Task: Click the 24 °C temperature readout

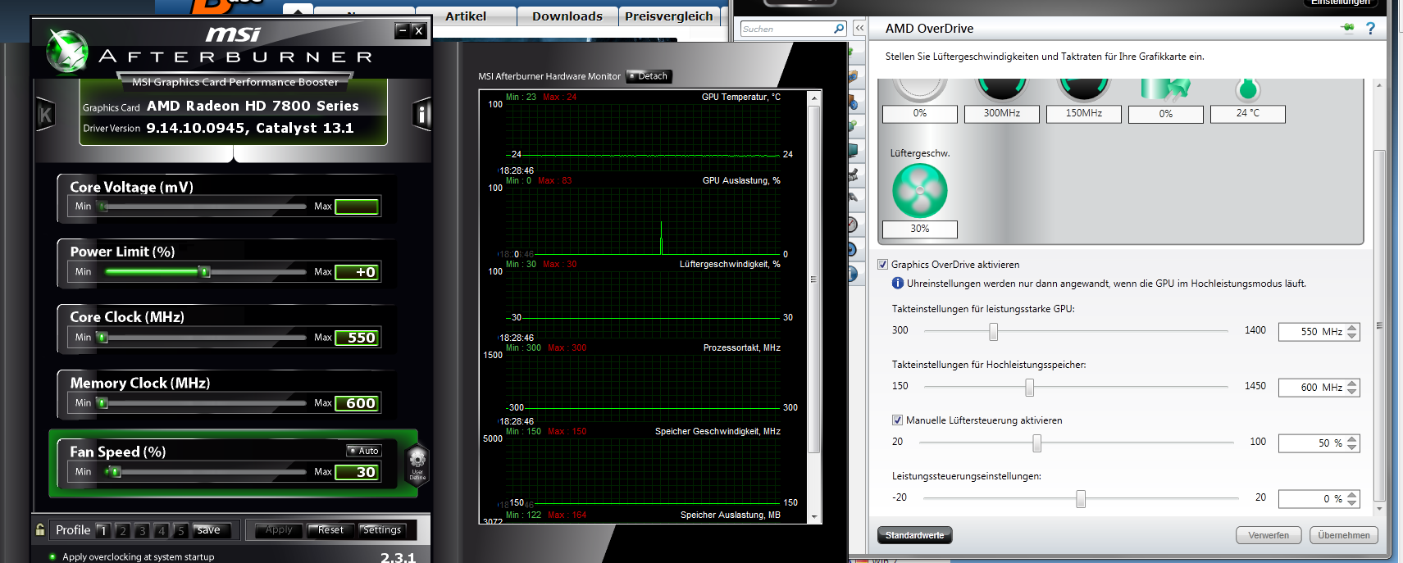Action: point(1247,114)
